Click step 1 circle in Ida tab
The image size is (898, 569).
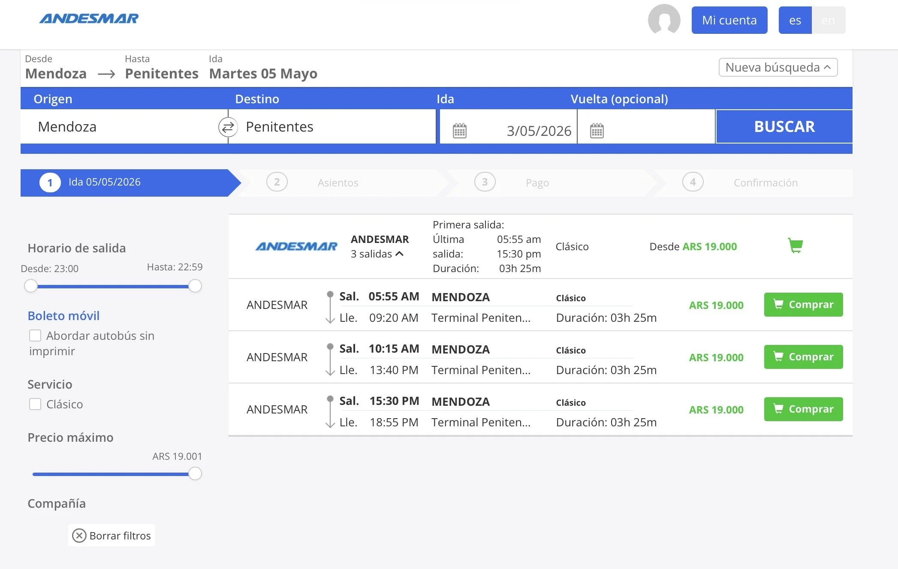(50, 183)
